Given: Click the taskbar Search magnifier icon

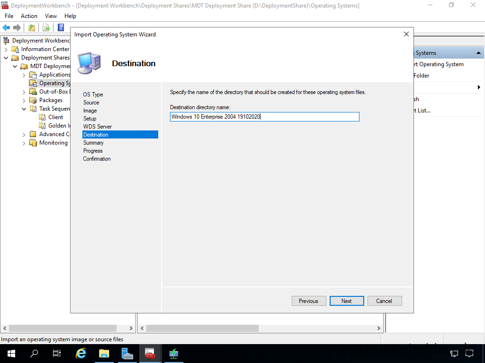Looking at the screenshot, I should click(34, 354).
